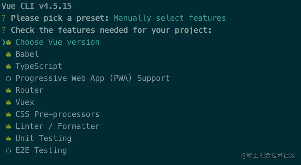
Task: Select the Manually select features answer
Action: pos(170,18)
